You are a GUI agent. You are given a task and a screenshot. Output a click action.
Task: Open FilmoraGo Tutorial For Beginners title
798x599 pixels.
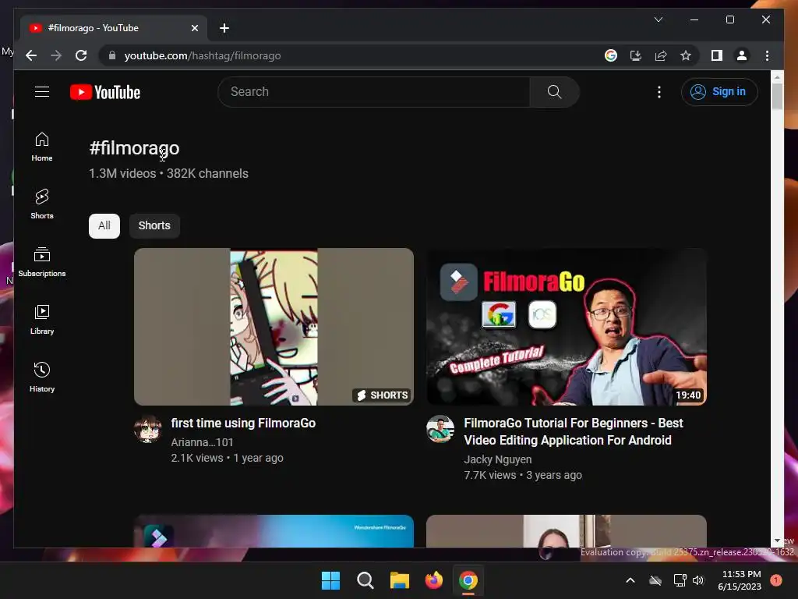click(574, 431)
